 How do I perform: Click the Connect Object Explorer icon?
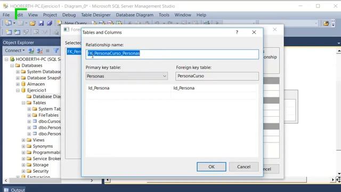[31, 51]
